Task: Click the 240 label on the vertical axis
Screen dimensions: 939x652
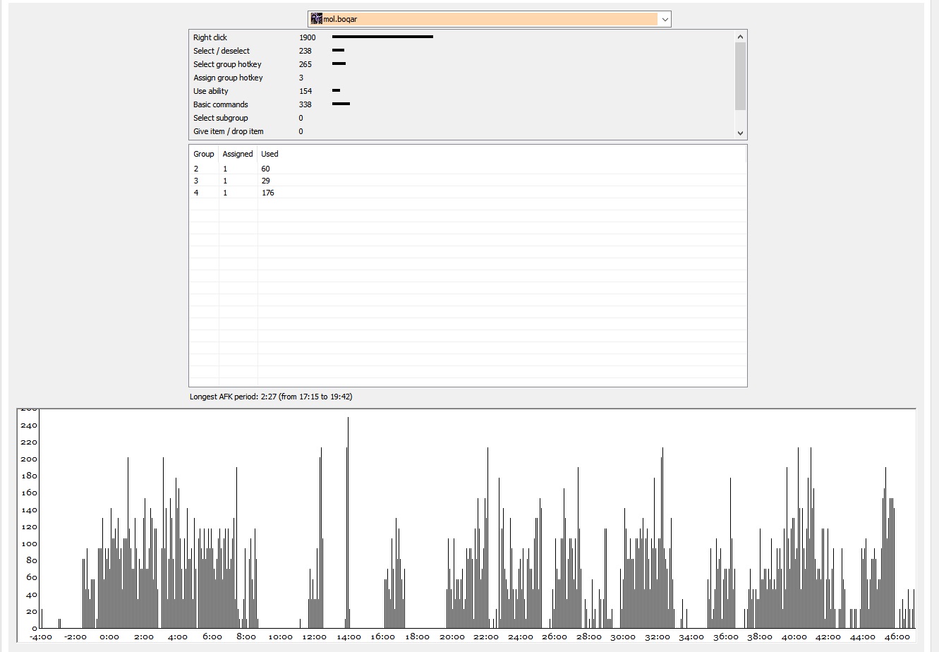Action: pyautogui.click(x=29, y=425)
